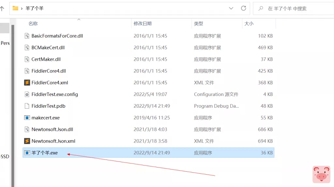The height and width of the screenshot is (187, 334).
Task: Click the 4 KB size cell
Action: [x=268, y=94]
